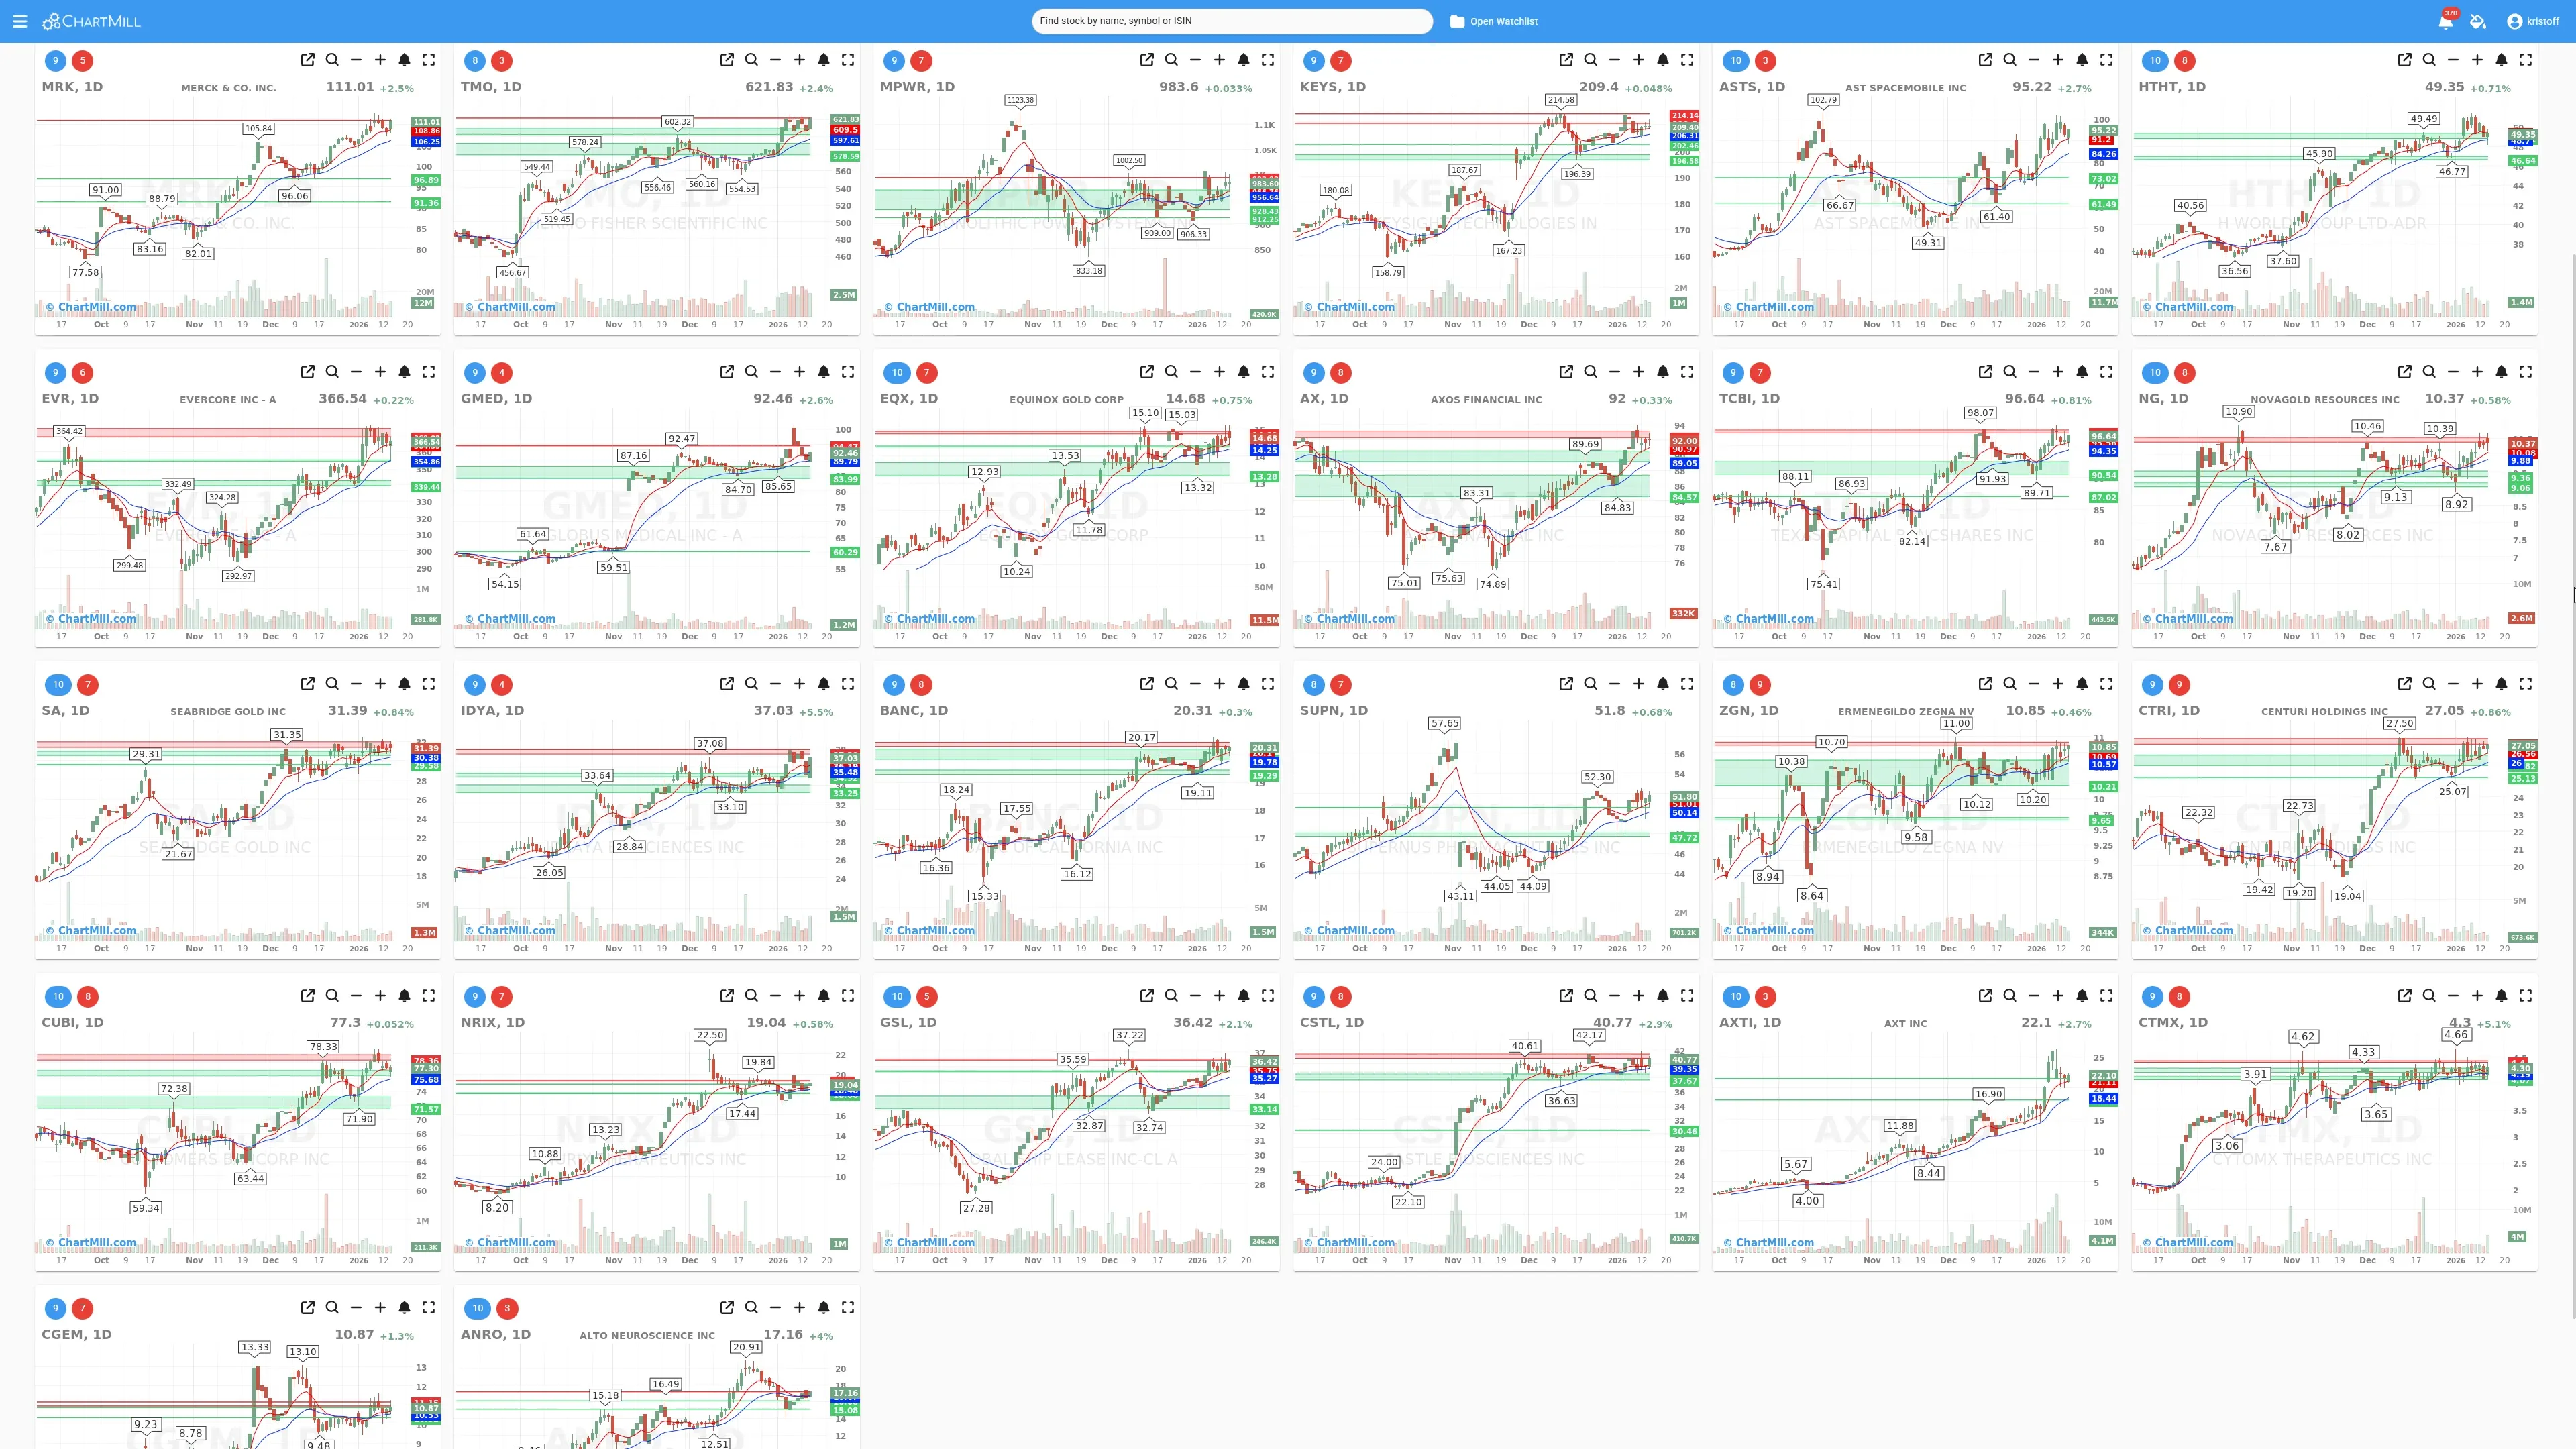
Task: Expand the CTMX chart to fullscreen view
Action: coord(2527,996)
